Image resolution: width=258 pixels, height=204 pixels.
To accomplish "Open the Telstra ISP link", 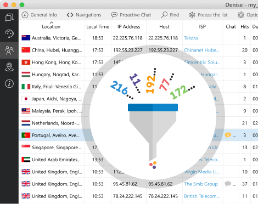I will (191, 38).
